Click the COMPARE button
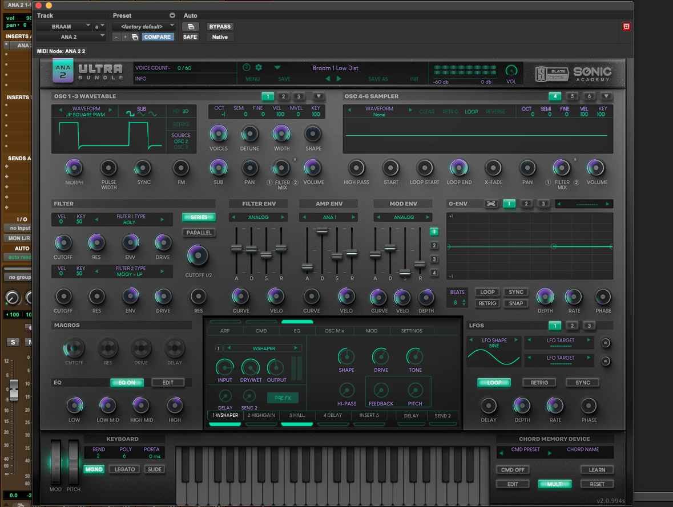This screenshot has height=507, width=673. [157, 36]
